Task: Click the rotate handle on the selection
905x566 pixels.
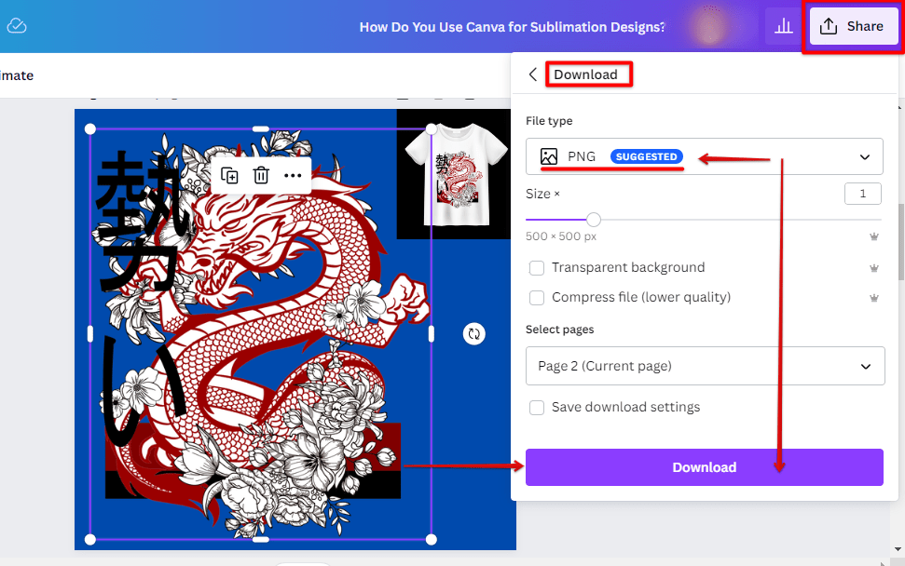Action: 474,333
